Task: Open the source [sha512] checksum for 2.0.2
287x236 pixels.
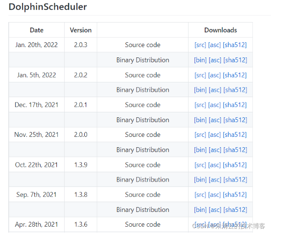Action: (235, 75)
